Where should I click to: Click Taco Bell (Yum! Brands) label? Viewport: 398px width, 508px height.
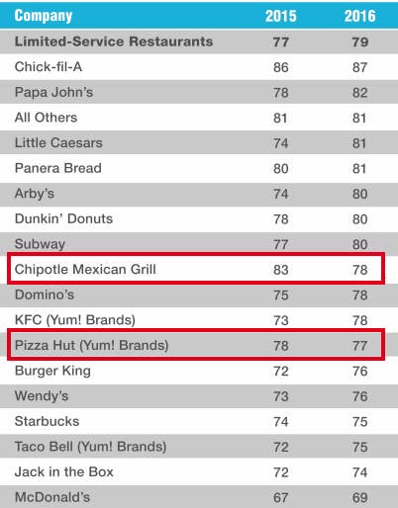click(x=90, y=447)
